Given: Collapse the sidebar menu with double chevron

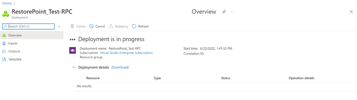Looking at the screenshot, I should point(59,26).
